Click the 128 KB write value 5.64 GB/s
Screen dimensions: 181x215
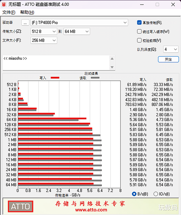pos(138,125)
